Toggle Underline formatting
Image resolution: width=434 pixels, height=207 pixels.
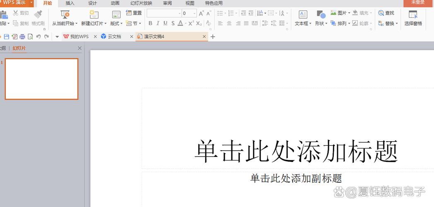click(x=165, y=23)
